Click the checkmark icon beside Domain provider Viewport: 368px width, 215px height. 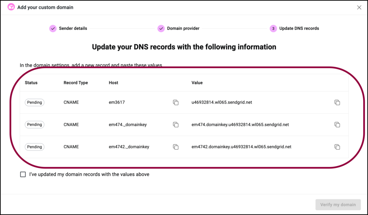pyautogui.click(x=161, y=28)
